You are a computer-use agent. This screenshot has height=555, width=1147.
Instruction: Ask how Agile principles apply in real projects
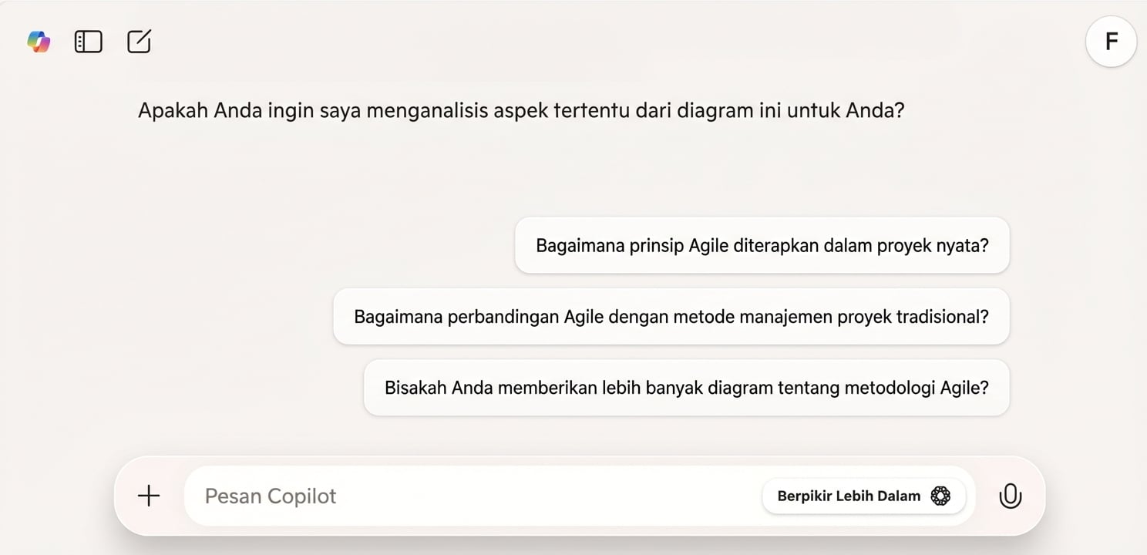(x=762, y=245)
